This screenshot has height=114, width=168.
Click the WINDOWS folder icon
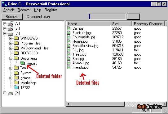pos(16,38)
